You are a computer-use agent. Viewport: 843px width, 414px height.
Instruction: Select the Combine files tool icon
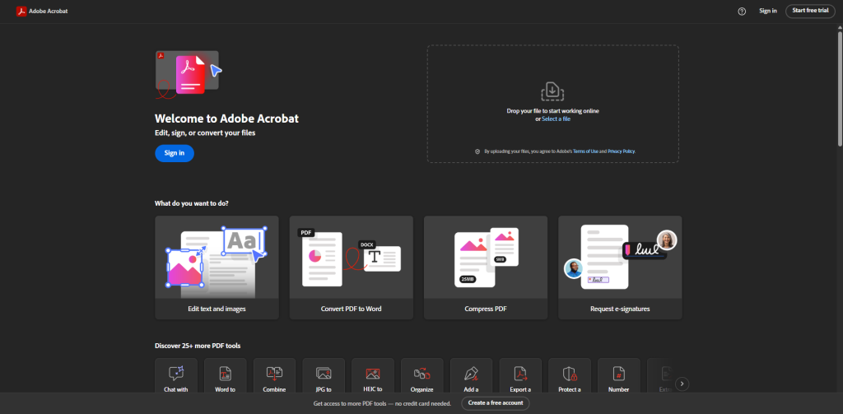tap(274, 374)
